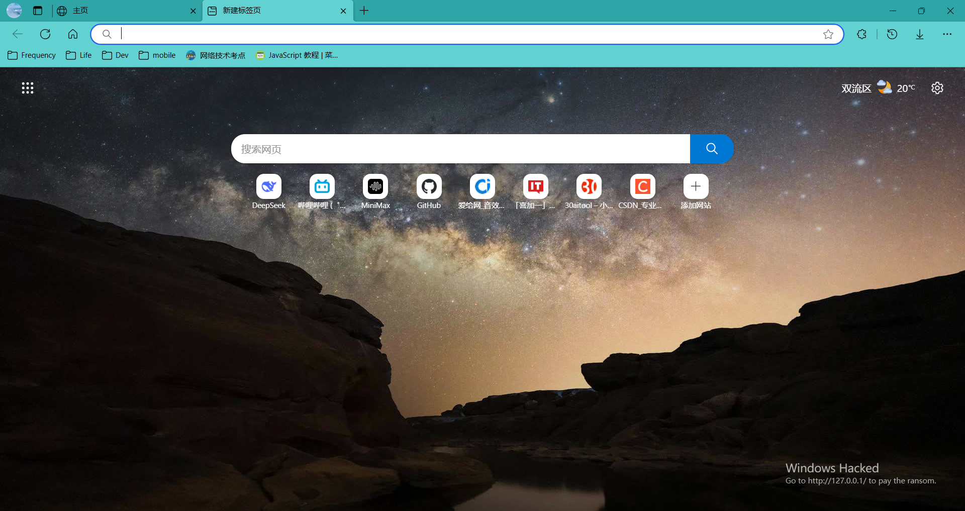Open new tab page settings gear
The image size is (965, 511).
point(937,88)
